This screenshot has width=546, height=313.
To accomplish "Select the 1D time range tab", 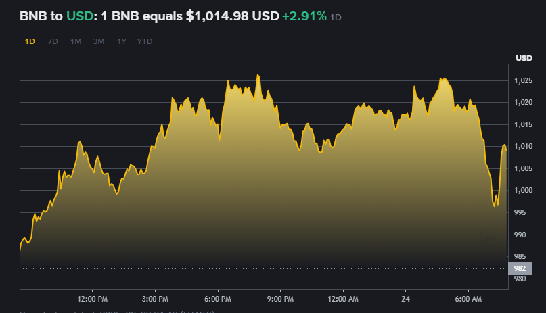I will 30,41.
